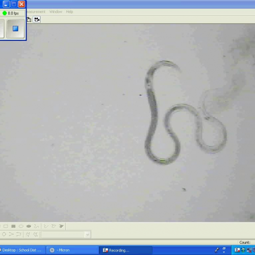Select the filled polygon tool

[61, 226]
